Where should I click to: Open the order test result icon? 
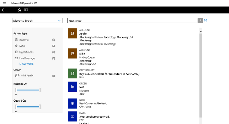point(73,87)
